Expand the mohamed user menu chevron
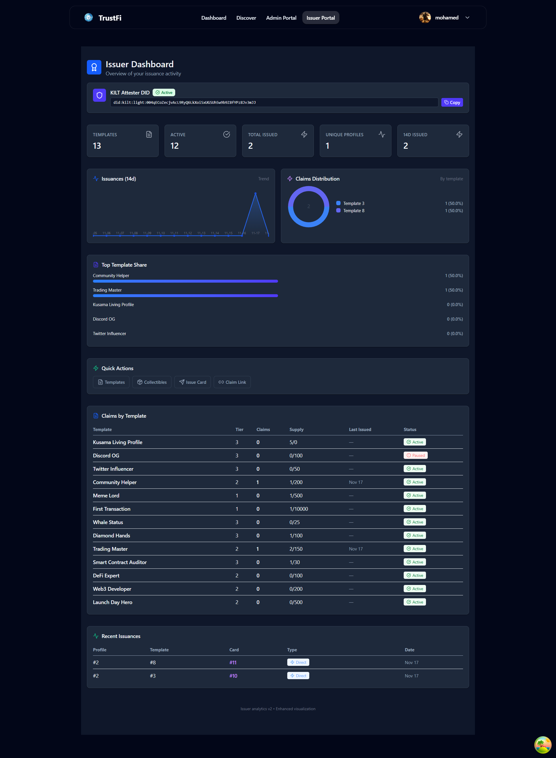Screen dimensions: 556x758 467,17
